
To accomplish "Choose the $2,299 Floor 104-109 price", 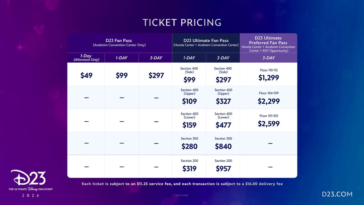I will pyautogui.click(x=268, y=101).
